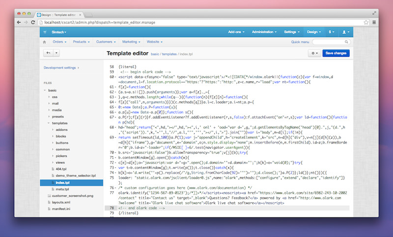The width and height of the screenshot is (393, 237).
Task: Click the Save changes button
Action: point(336,53)
